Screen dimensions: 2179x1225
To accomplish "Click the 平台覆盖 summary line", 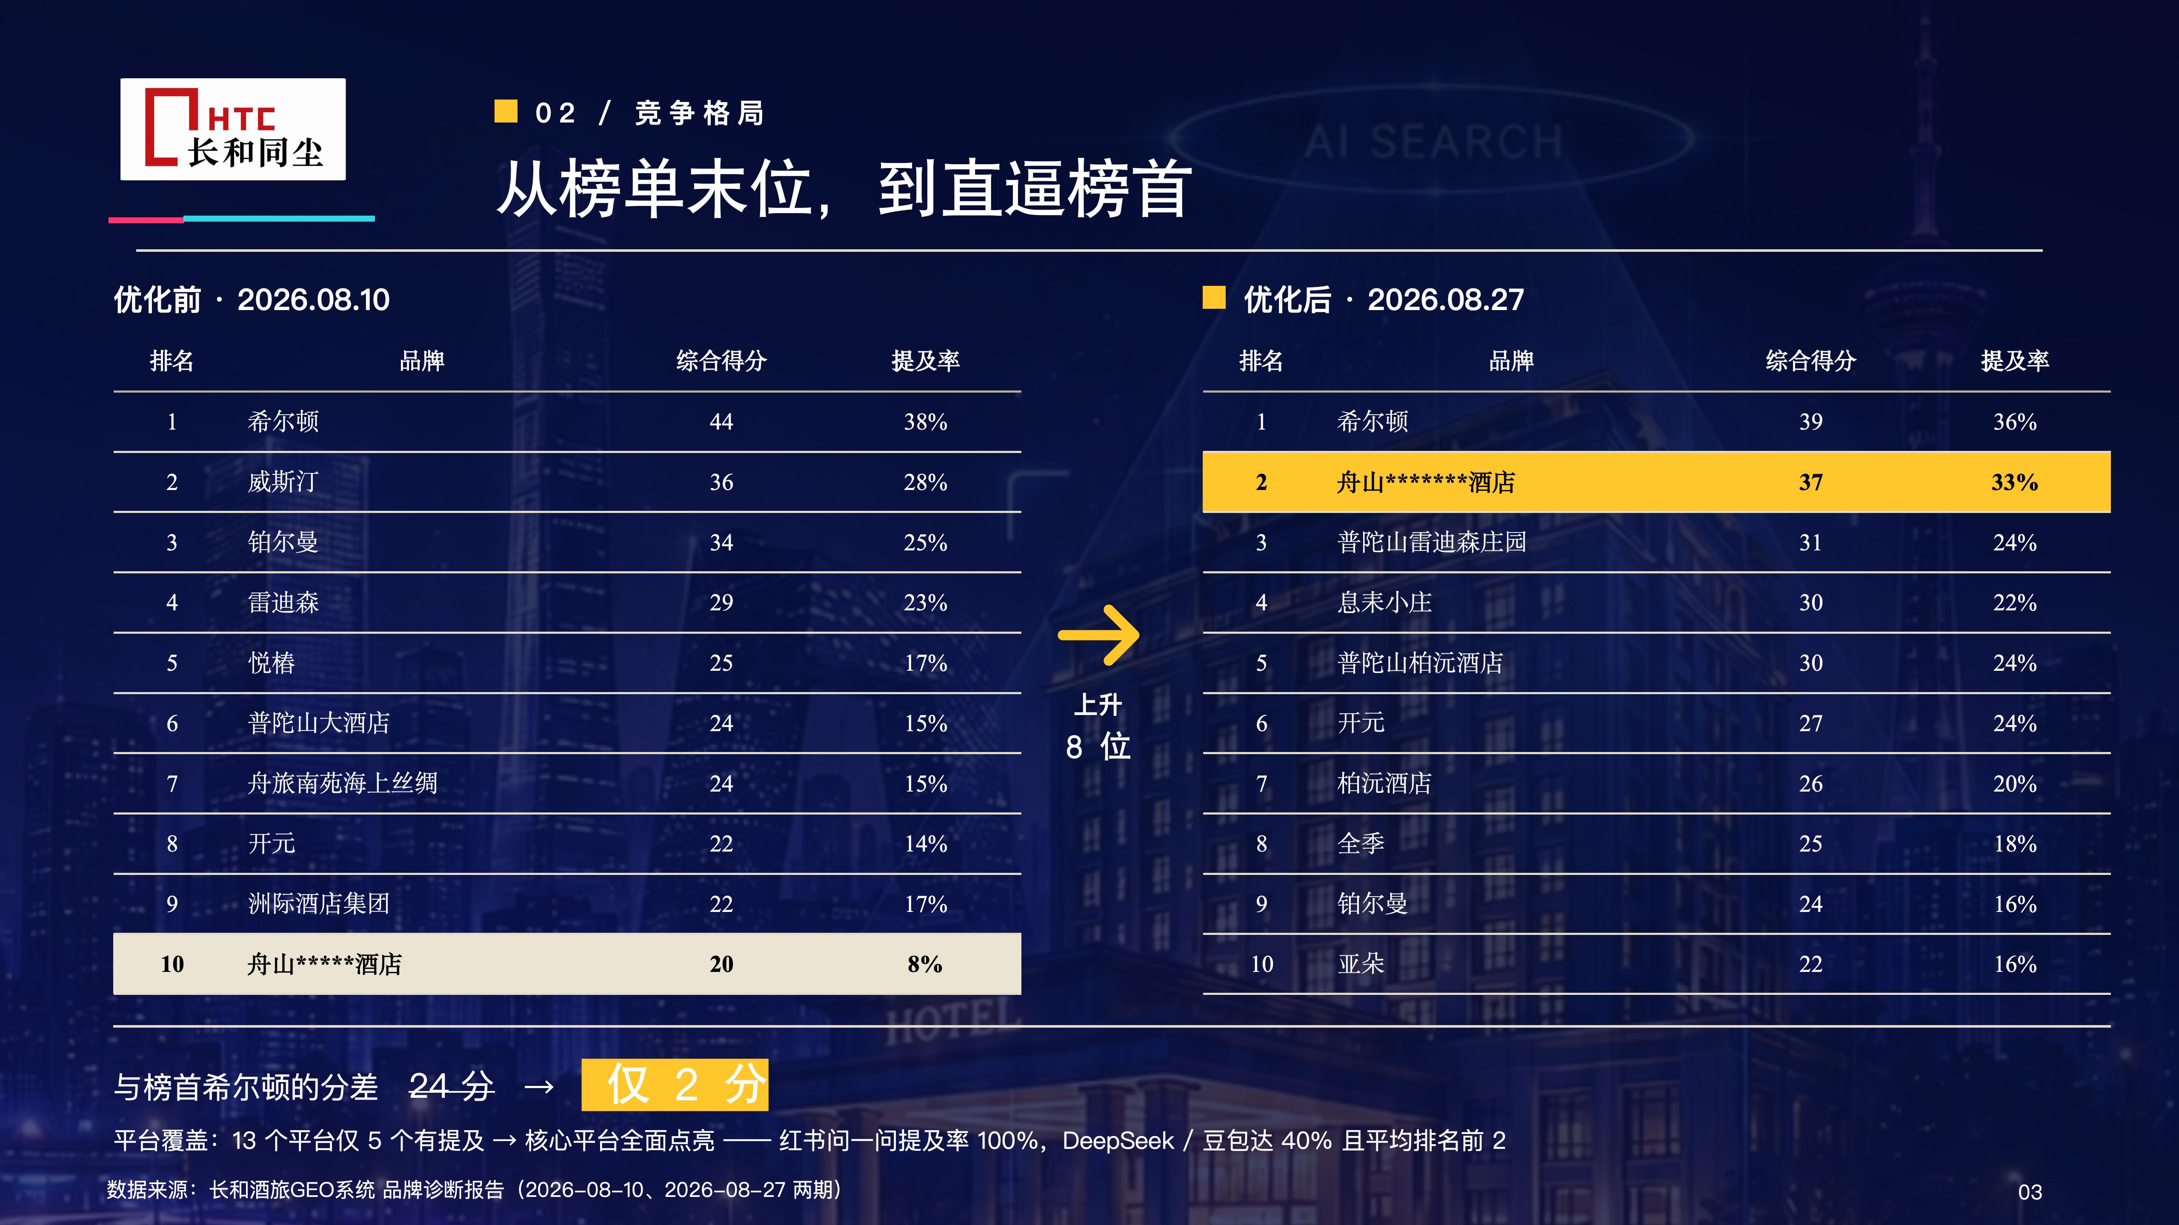I will (809, 1141).
